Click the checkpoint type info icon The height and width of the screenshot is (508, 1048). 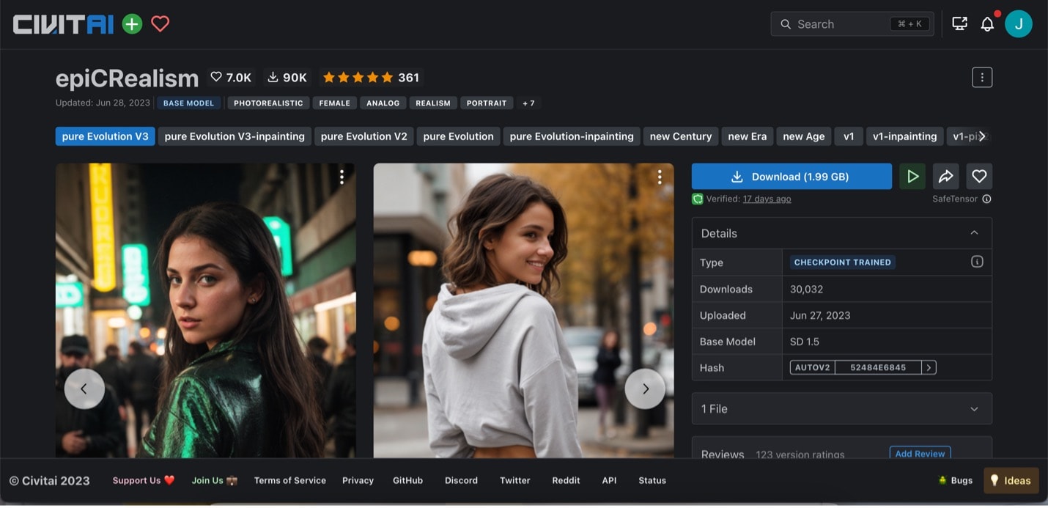(977, 262)
